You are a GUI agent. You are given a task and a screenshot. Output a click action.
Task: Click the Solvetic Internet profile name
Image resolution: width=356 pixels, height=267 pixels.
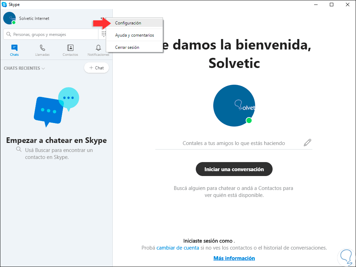point(34,18)
